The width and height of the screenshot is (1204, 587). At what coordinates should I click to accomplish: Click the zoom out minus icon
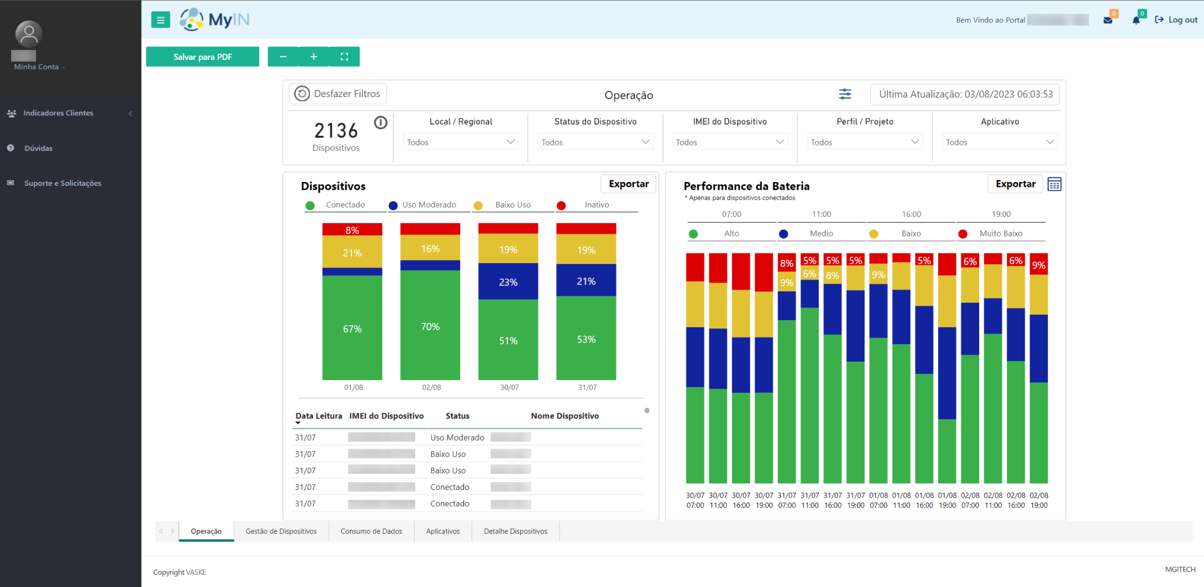click(283, 57)
